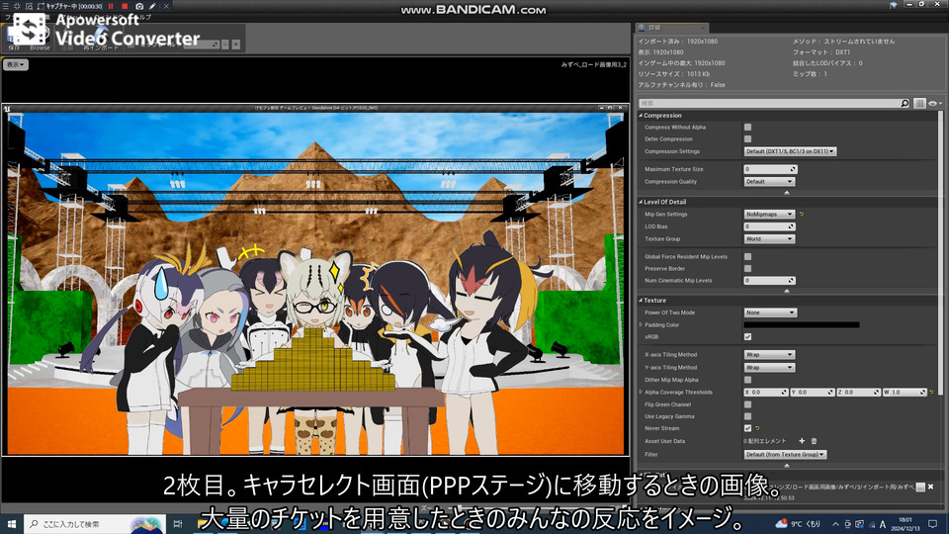Click Bandicam find-window magnifier icon
The height and width of the screenshot is (534, 949).
click(29, 6)
